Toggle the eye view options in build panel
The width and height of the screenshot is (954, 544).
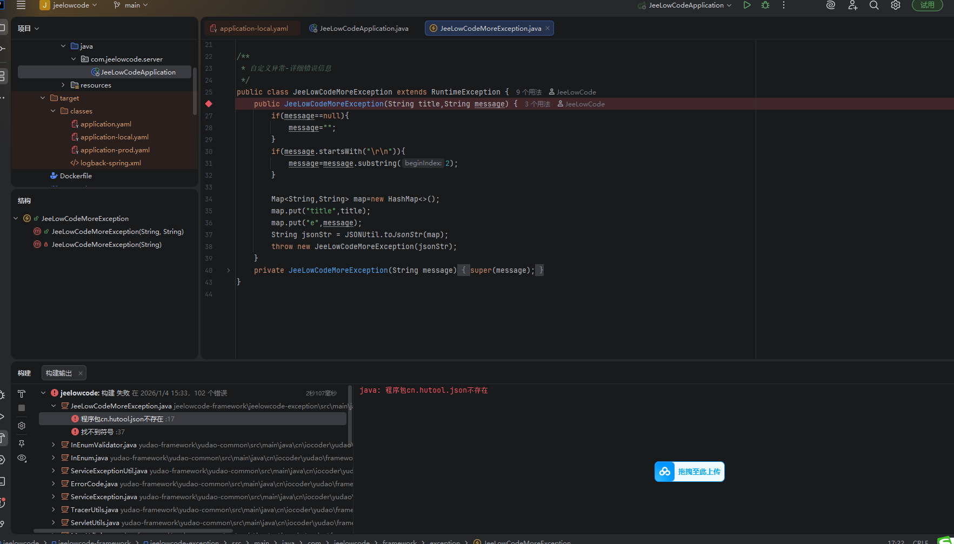(x=22, y=458)
